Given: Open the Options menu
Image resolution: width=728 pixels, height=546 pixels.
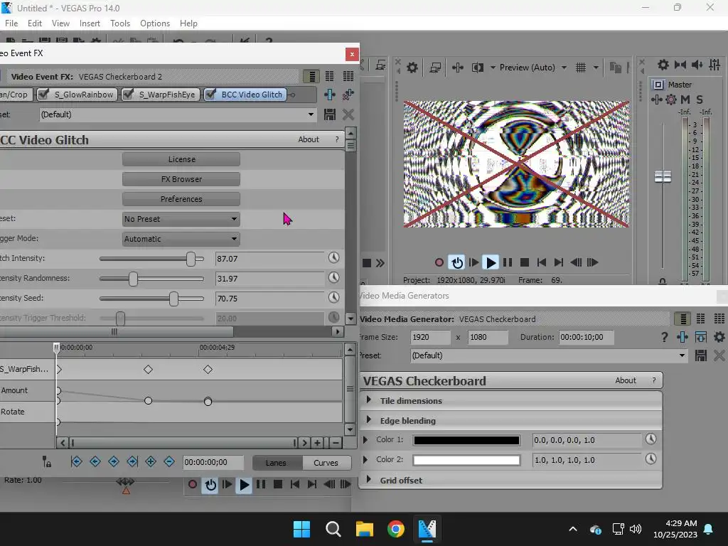Looking at the screenshot, I should coord(154,23).
